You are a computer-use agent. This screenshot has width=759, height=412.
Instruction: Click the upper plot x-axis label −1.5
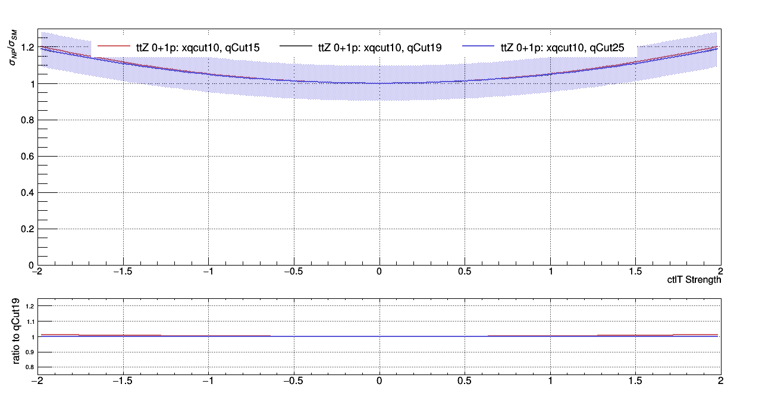click(x=123, y=271)
